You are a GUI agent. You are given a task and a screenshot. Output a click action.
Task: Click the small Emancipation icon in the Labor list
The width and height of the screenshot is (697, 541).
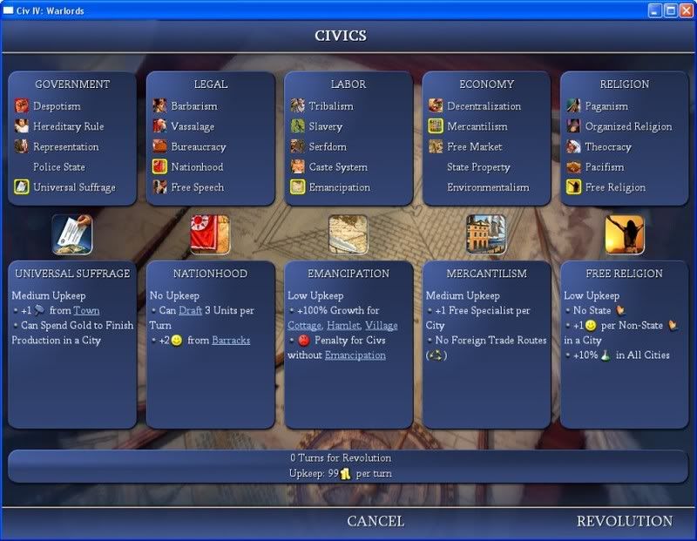297,186
